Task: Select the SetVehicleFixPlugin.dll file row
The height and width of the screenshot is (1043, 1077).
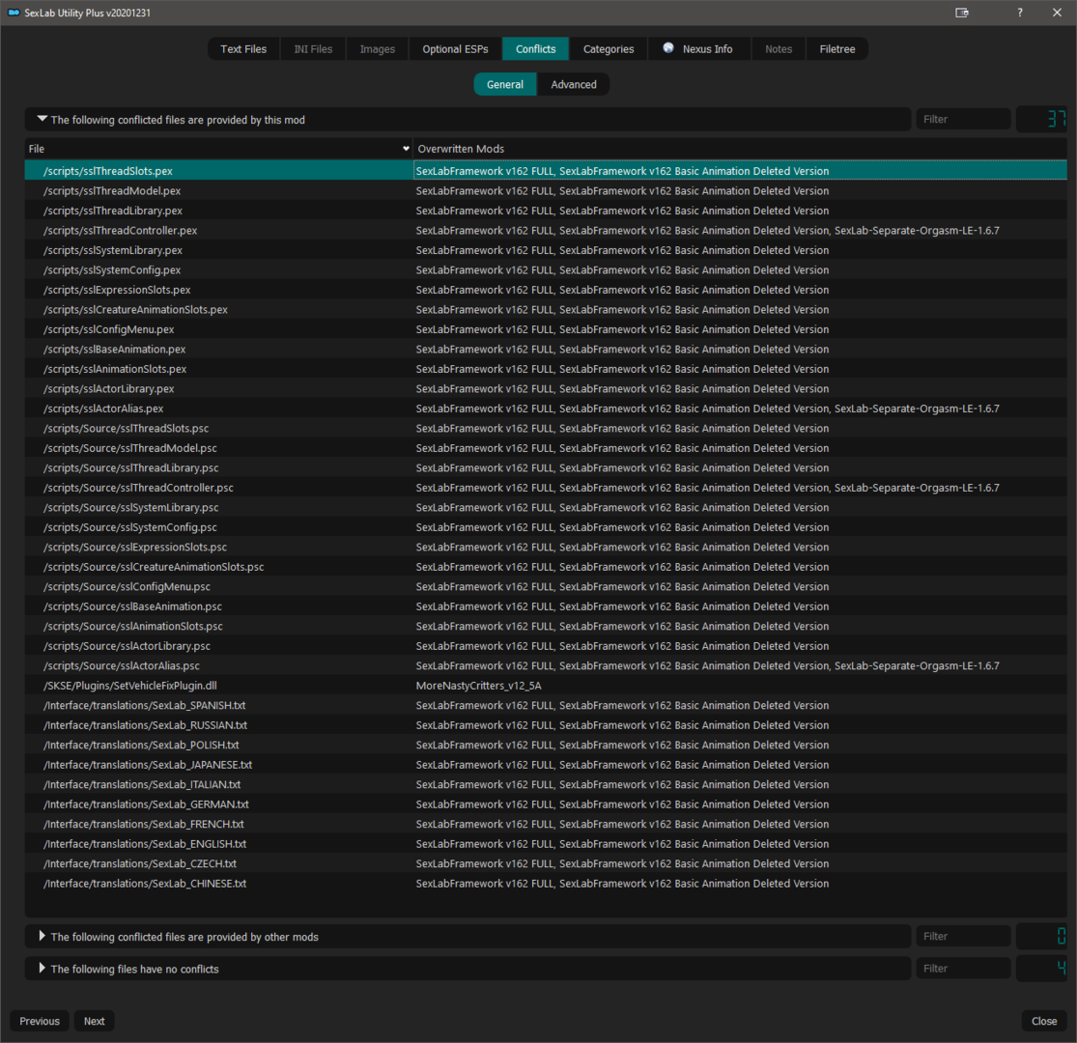Action: click(546, 686)
